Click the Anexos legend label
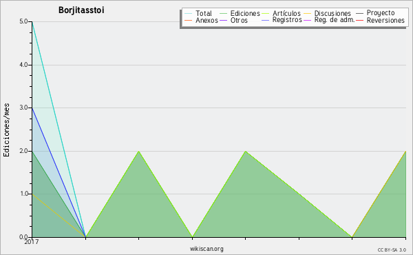 (206, 20)
